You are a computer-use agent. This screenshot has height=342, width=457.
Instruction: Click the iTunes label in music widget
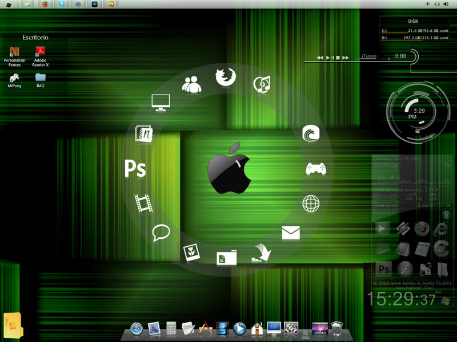(x=369, y=56)
